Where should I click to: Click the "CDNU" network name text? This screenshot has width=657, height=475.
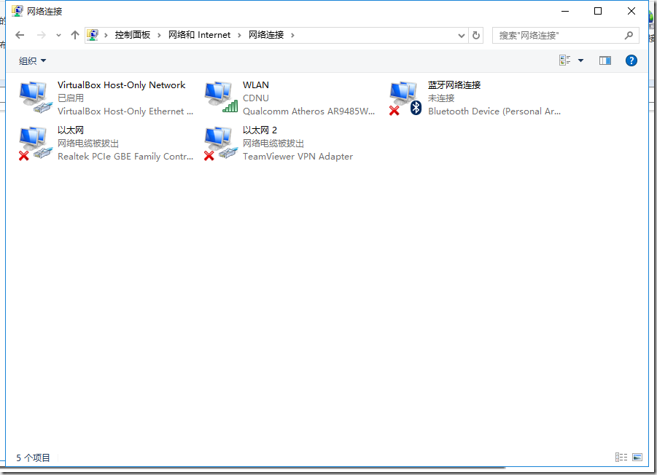[256, 98]
